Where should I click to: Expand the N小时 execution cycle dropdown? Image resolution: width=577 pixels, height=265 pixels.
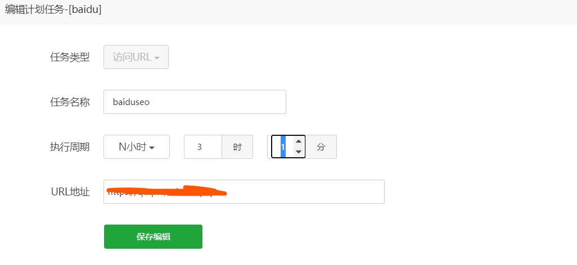(x=136, y=147)
